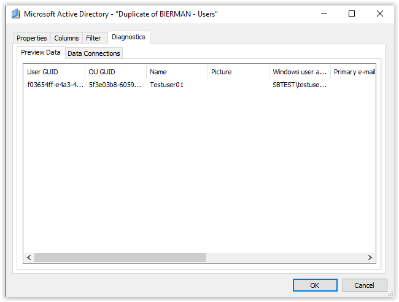
Task: Click the Name column header
Action: pos(177,72)
